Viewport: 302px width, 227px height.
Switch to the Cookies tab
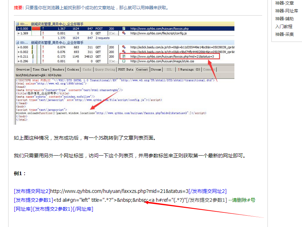coord(73,70)
